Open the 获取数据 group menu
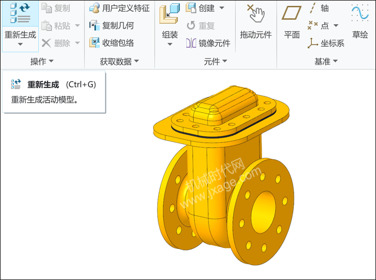Image resolution: width=376 pixels, height=280 pixels. 119,61
